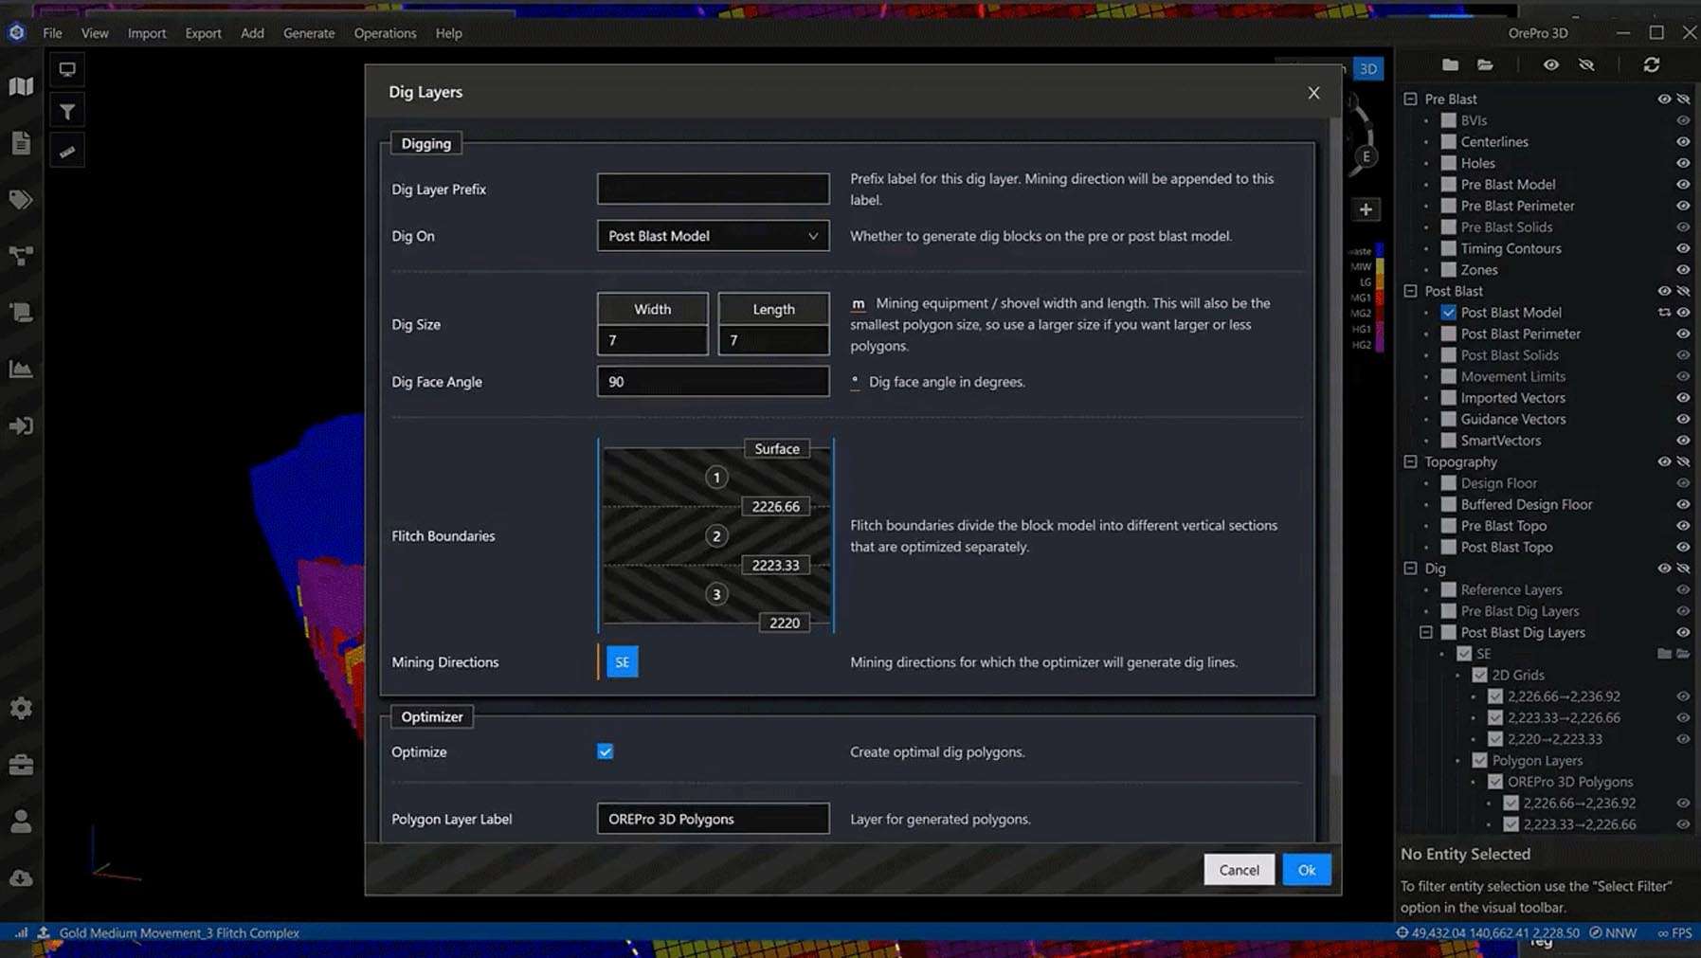This screenshot has height=958, width=1701.
Task: Select the measure ruler tool icon
Action: (x=67, y=152)
